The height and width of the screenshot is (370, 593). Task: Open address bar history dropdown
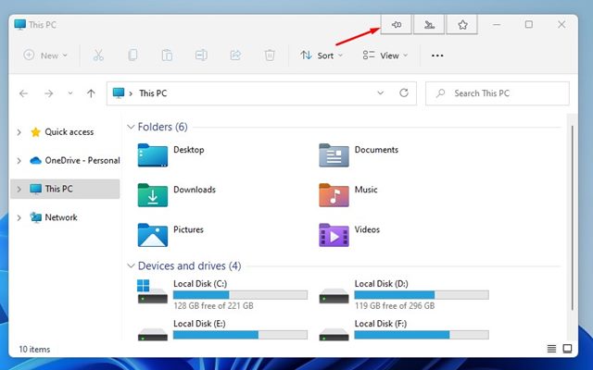[x=381, y=92]
